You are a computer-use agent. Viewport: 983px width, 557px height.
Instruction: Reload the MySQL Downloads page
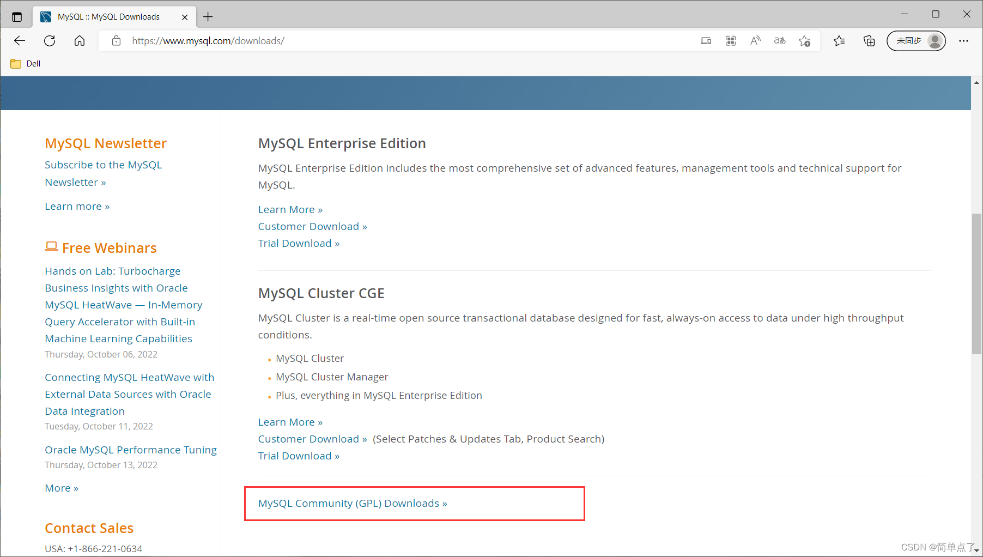[50, 41]
